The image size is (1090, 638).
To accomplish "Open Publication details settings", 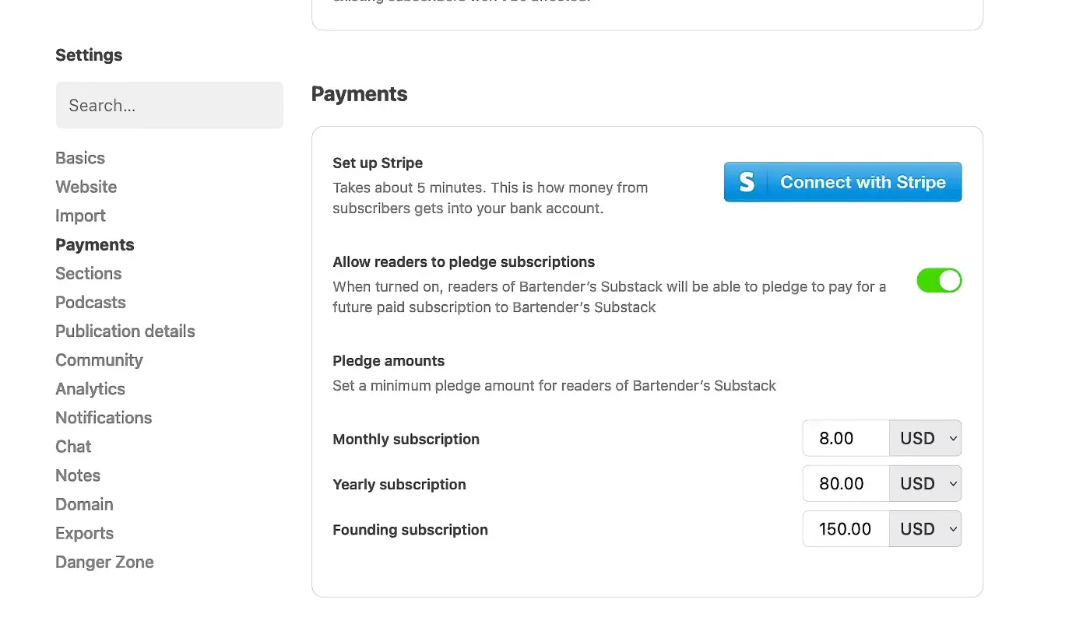I will tap(125, 331).
